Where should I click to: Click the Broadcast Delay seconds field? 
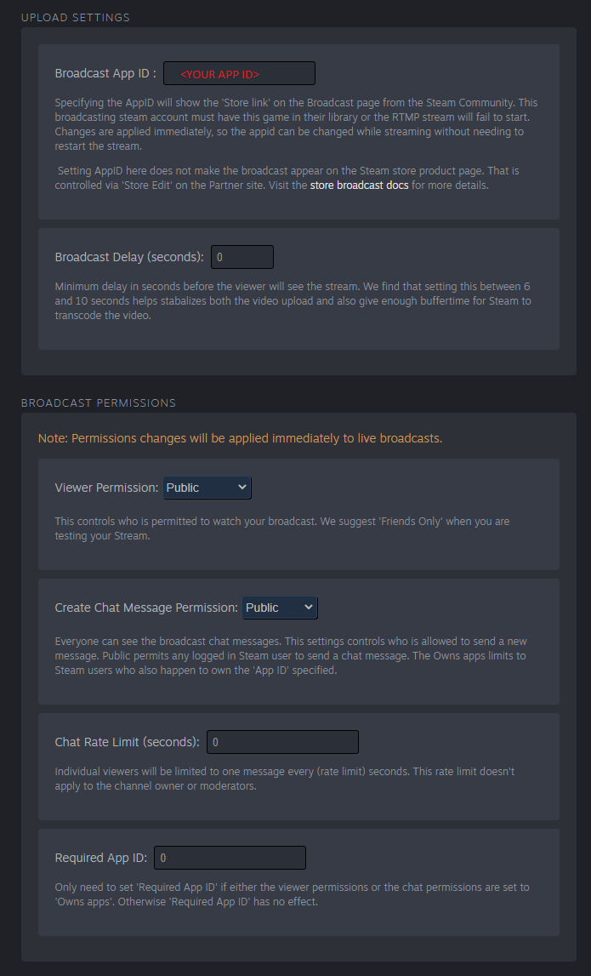click(242, 256)
